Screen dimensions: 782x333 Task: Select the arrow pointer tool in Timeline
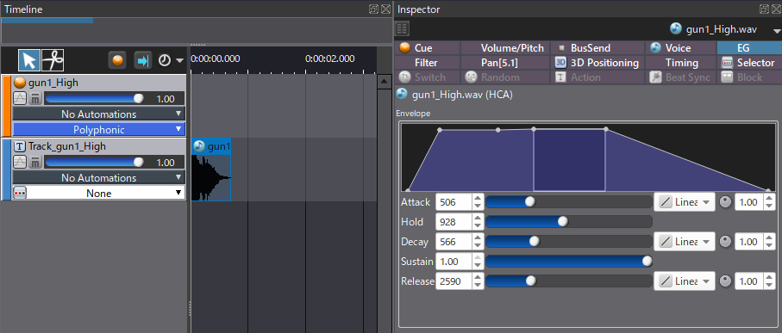tap(29, 60)
